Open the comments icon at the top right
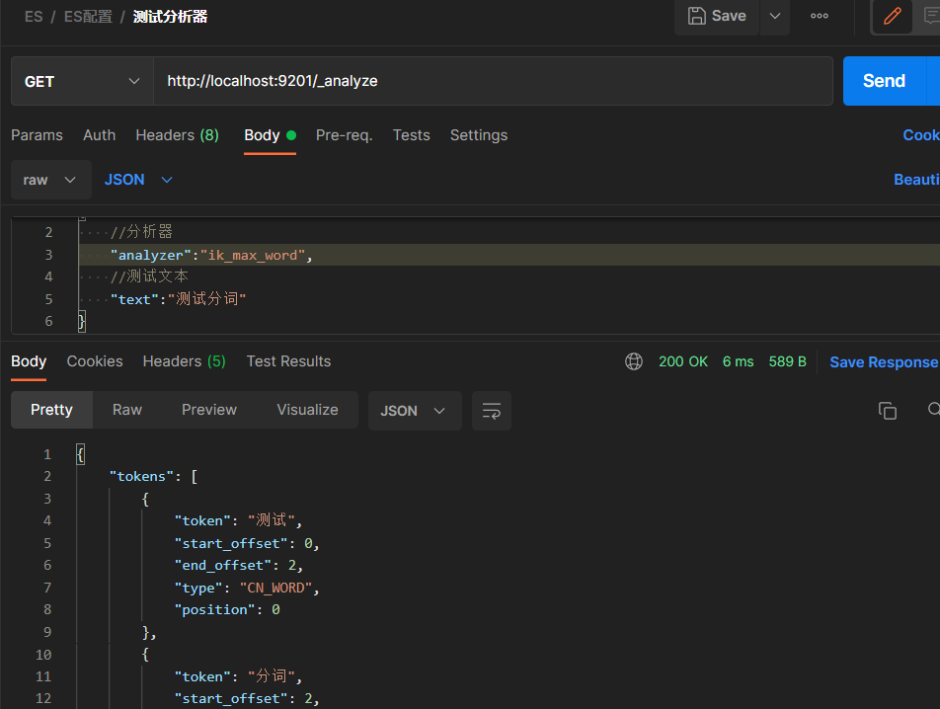This screenshot has height=709, width=940. click(931, 16)
